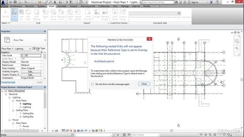Open the Select panel dropdown

6,23
